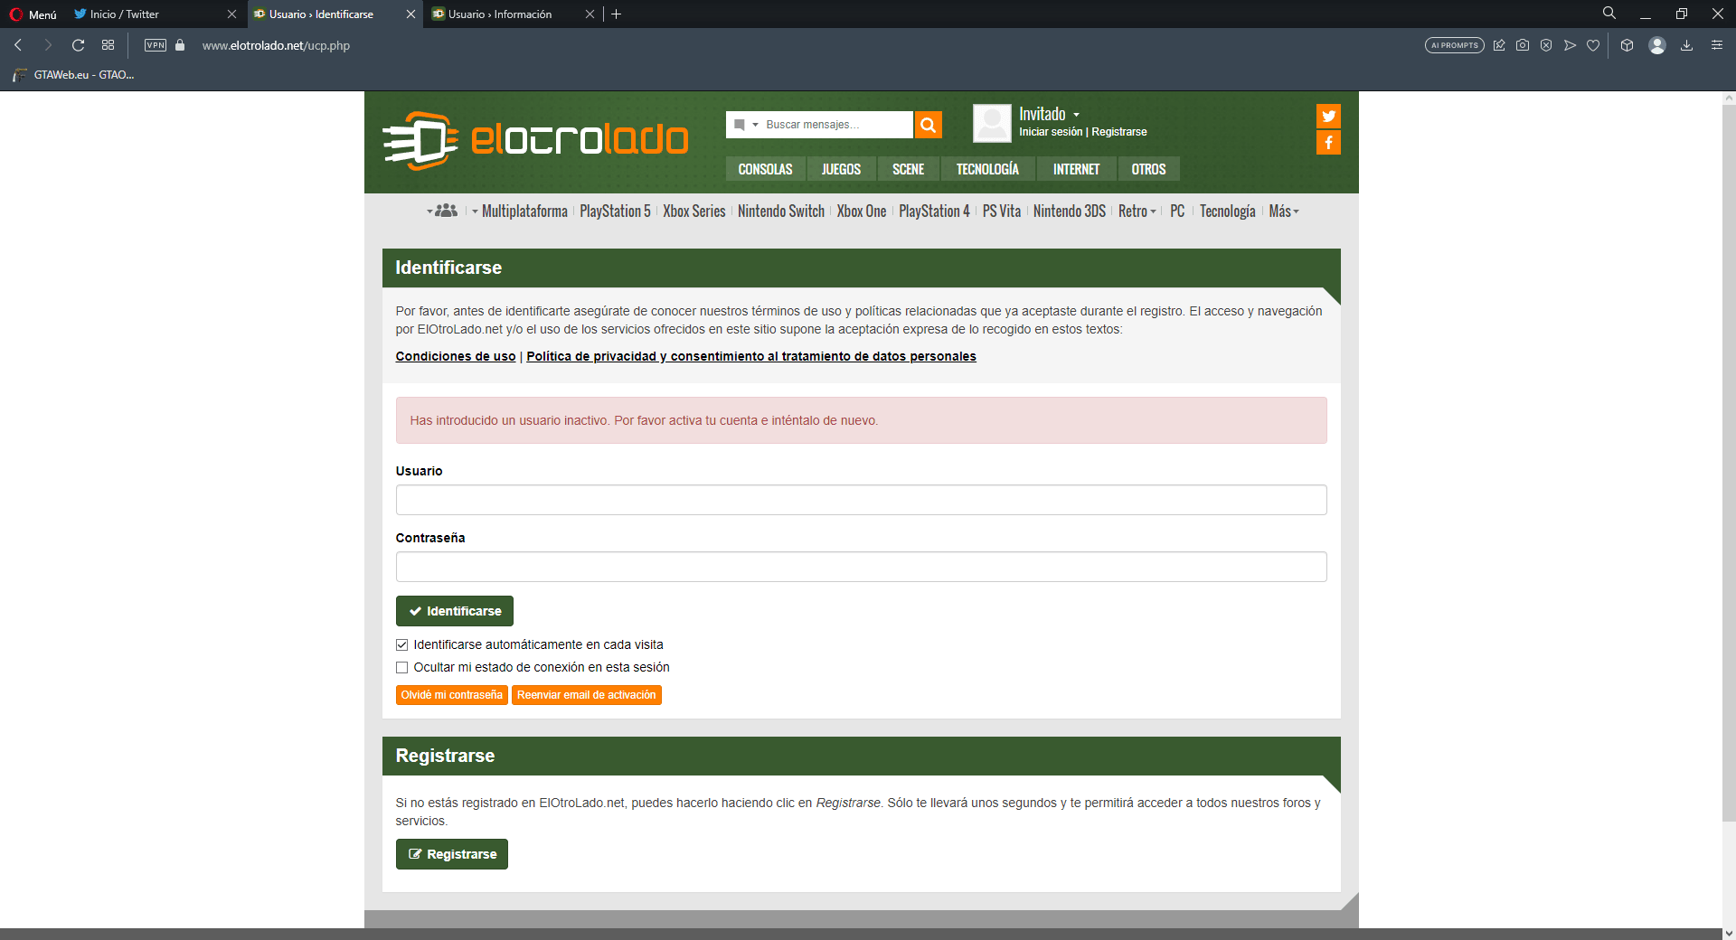
Task: Expand the Retro dropdown
Action: [x=1137, y=211]
